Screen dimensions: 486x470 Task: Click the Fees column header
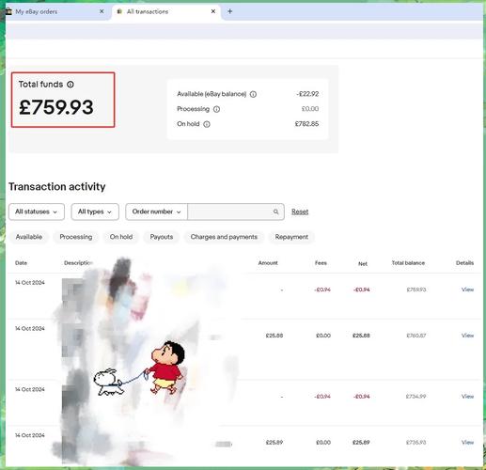(321, 263)
